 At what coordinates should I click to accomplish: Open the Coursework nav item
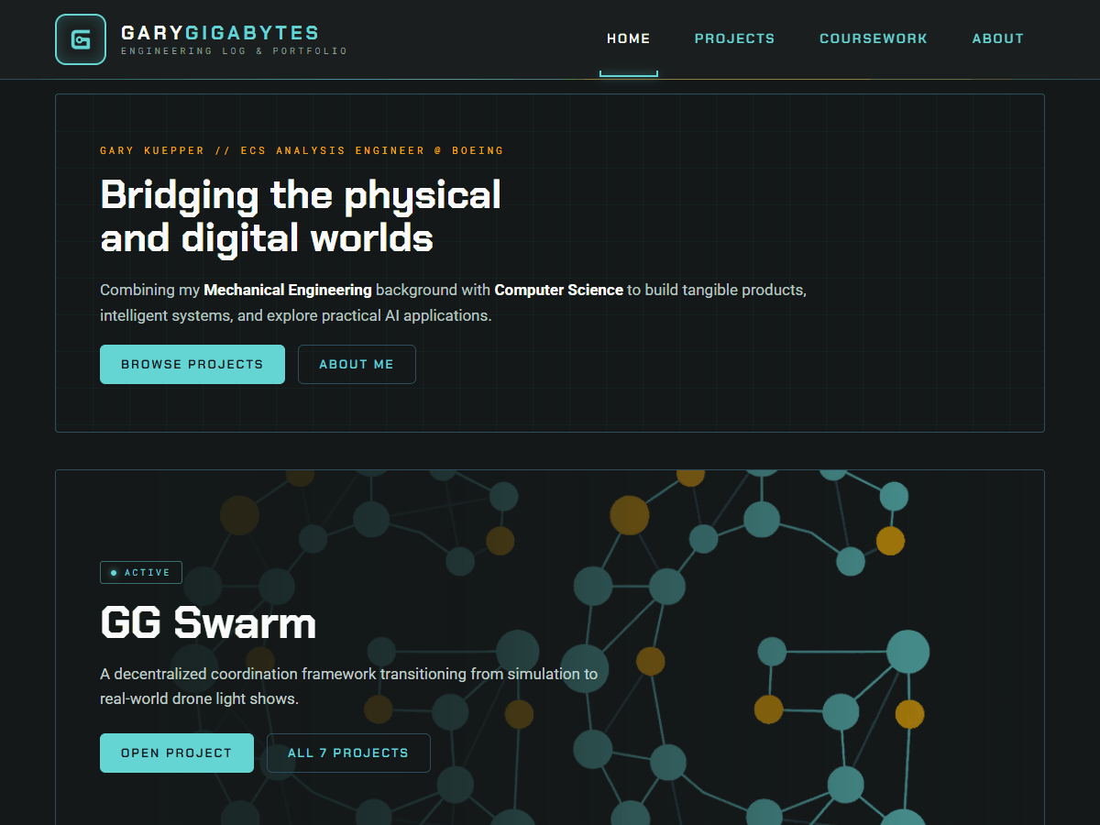874,38
